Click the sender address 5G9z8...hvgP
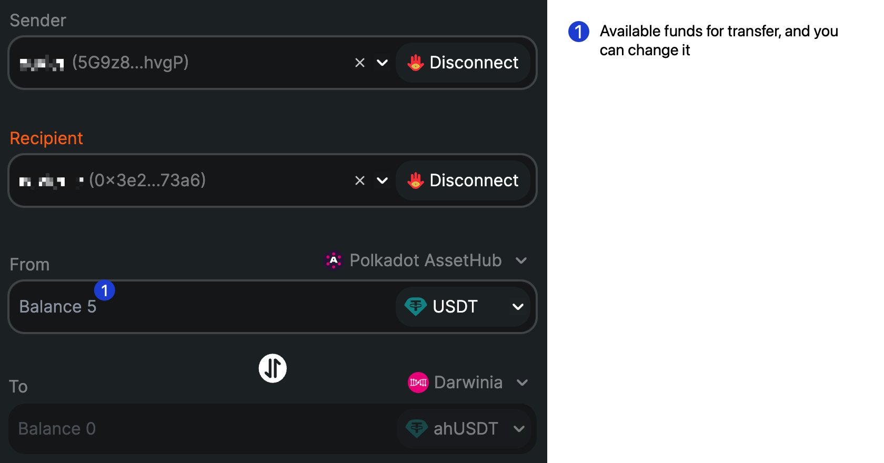This screenshot has width=884, height=463. (x=130, y=63)
